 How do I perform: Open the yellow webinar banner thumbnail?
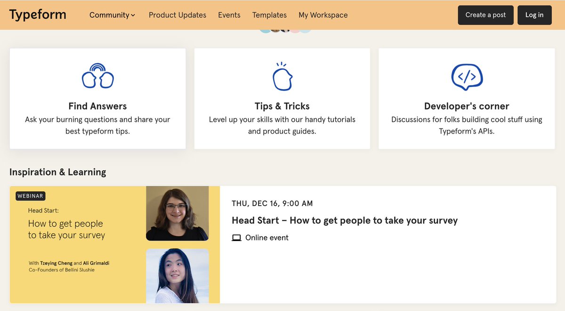(115, 245)
